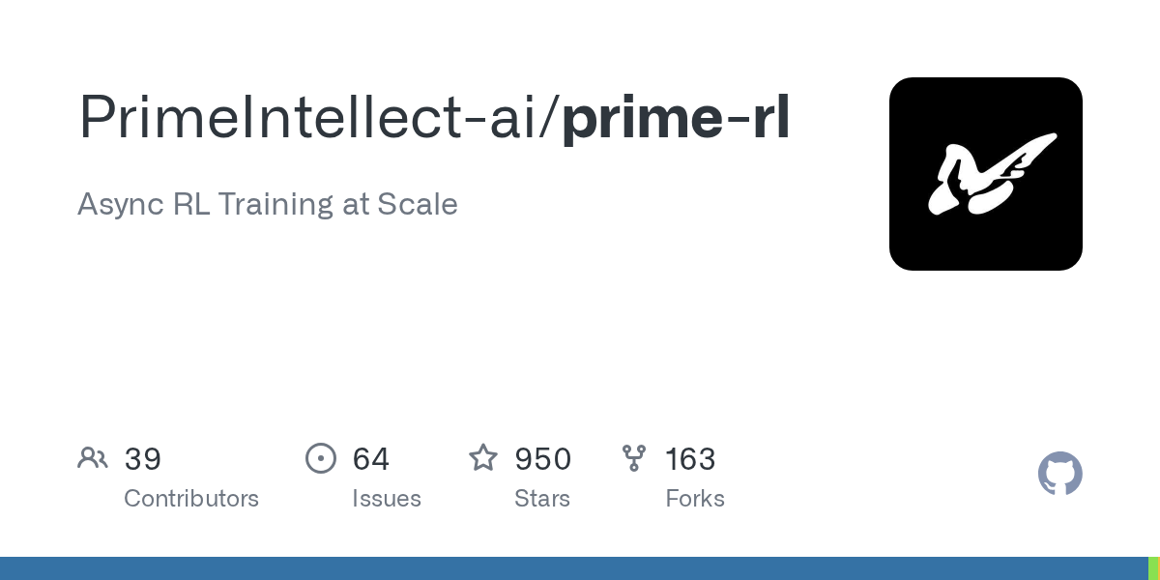
Task: Select the Forks label
Action: pos(695,499)
